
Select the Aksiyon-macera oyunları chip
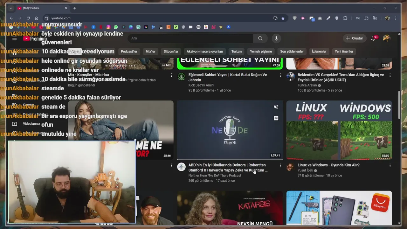point(205,52)
